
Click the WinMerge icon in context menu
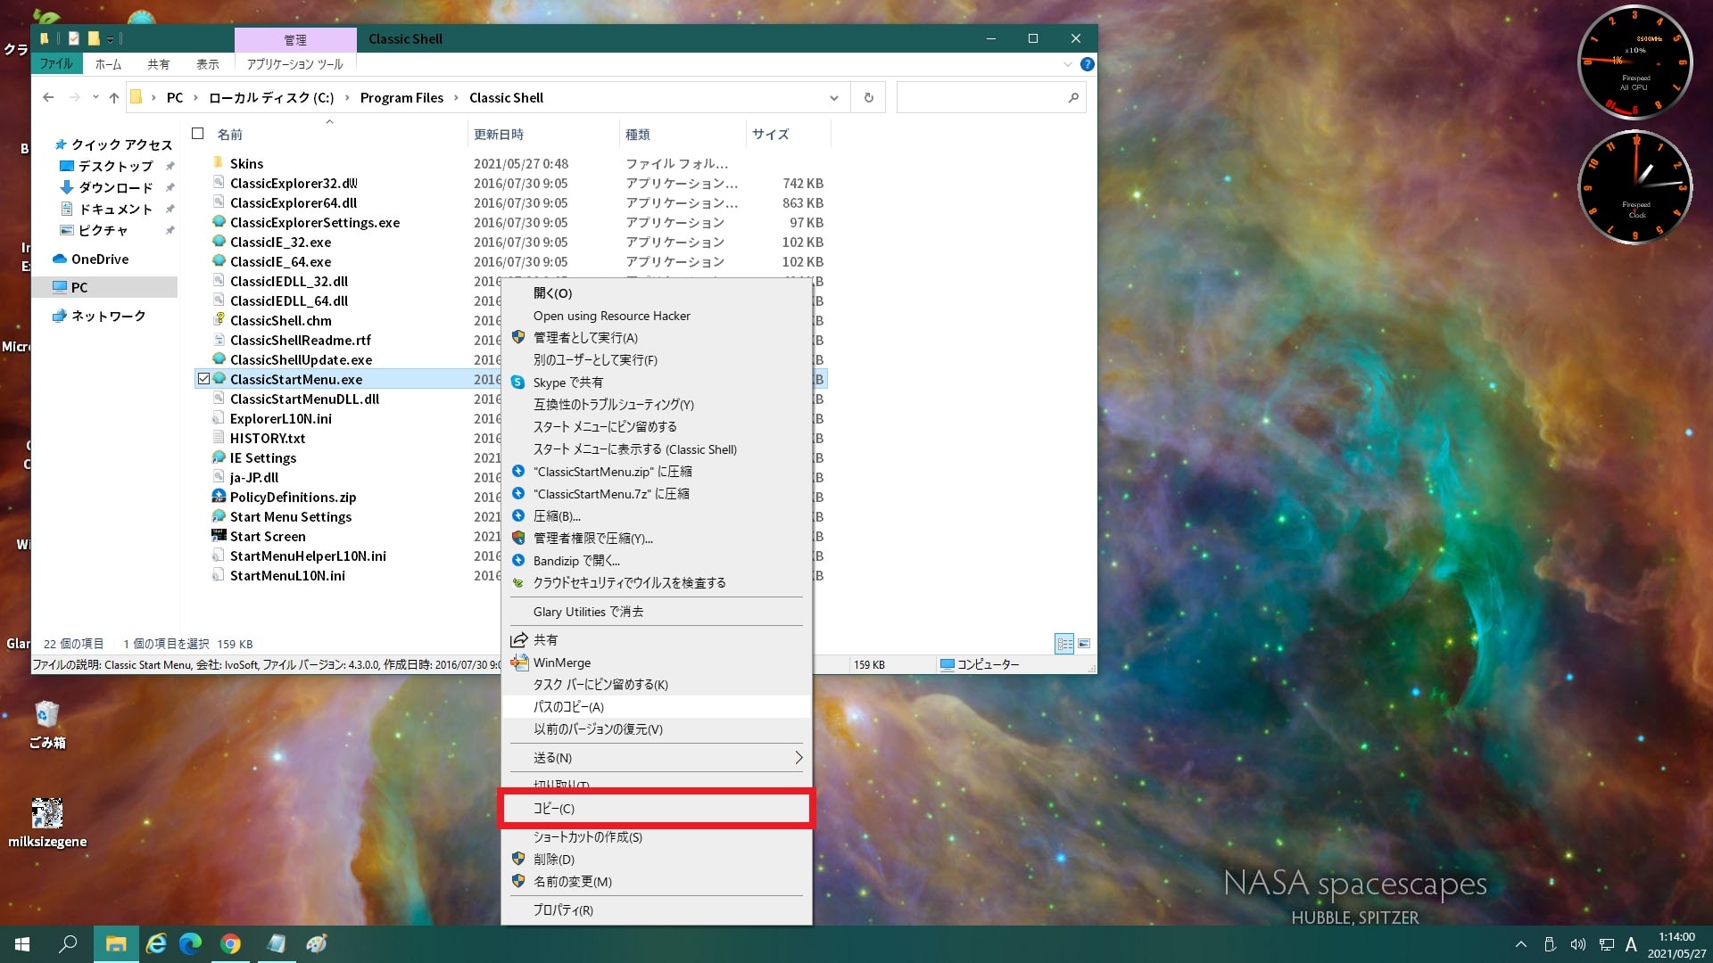tap(518, 663)
